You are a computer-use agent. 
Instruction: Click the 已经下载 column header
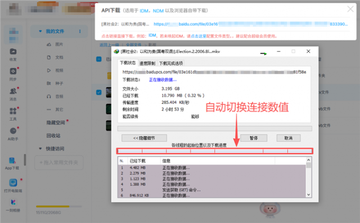click(143, 161)
